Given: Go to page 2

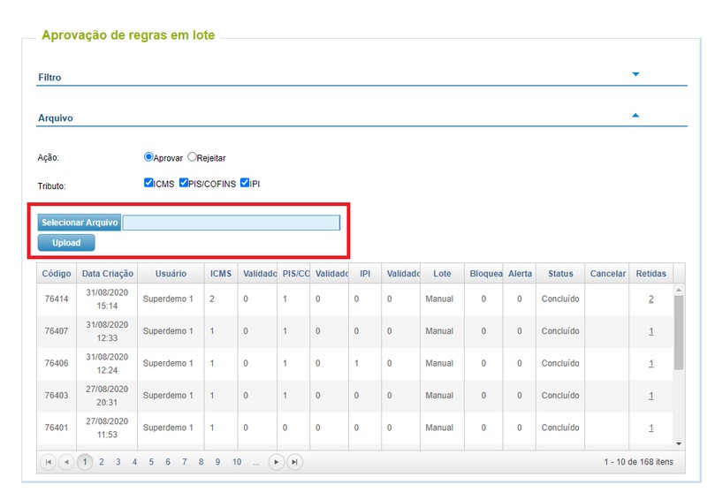Looking at the screenshot, I should click(x=102, y=462).
